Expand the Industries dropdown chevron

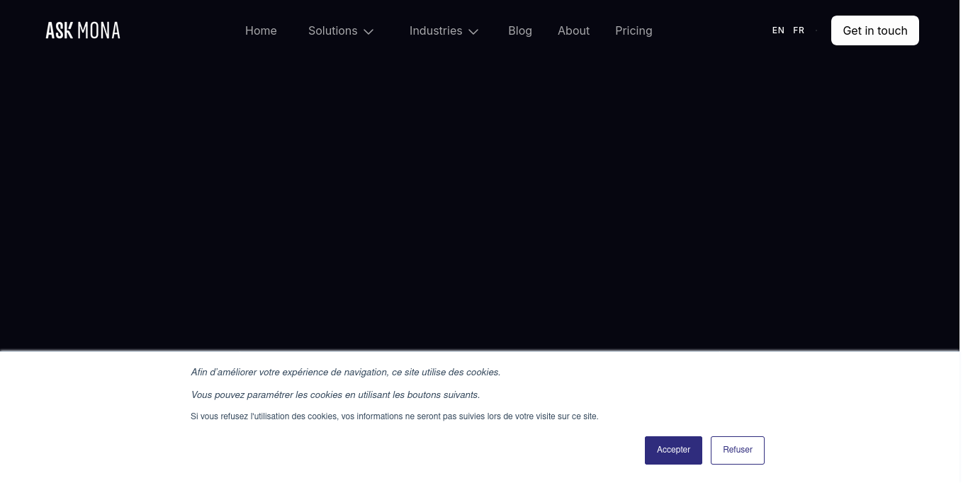(x=473, y=32)
